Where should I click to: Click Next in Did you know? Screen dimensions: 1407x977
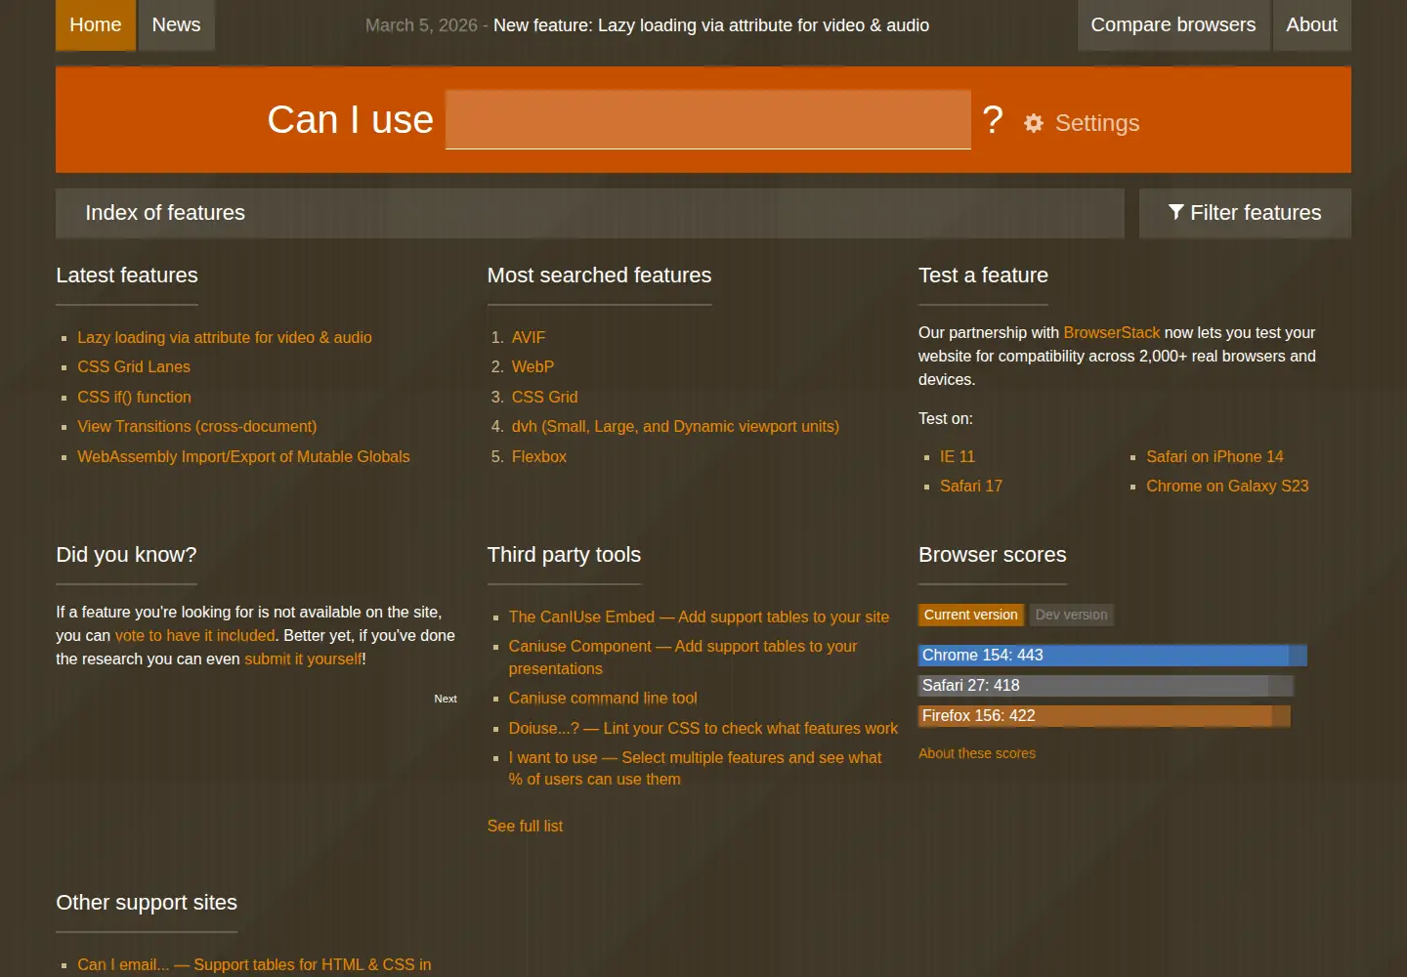446,699
